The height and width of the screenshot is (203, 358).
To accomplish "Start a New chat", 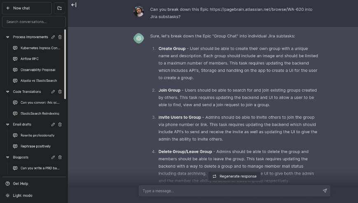I will point(26,8).
